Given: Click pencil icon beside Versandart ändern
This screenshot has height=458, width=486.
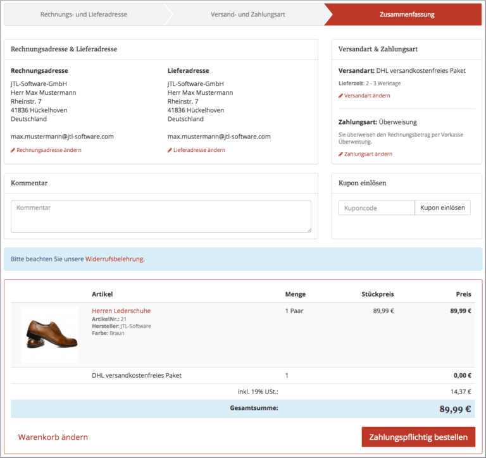Looking at the screenshot, I should click(x=341, y=96).
